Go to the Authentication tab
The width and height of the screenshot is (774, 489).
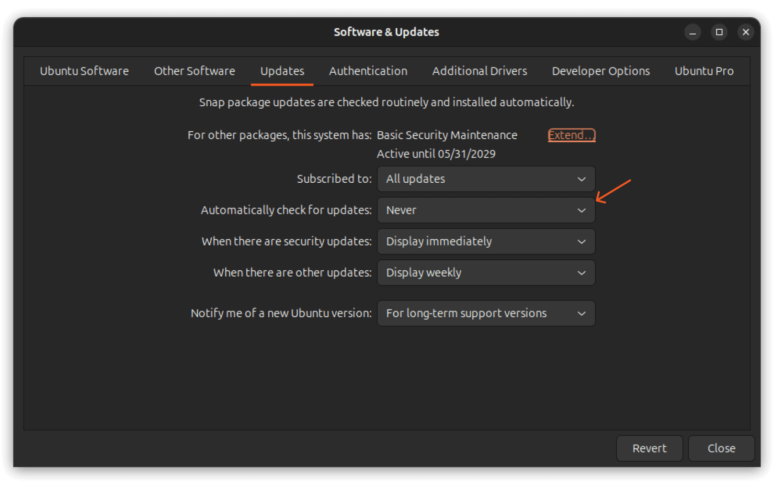pyautogui.click(x=368, y=71)
